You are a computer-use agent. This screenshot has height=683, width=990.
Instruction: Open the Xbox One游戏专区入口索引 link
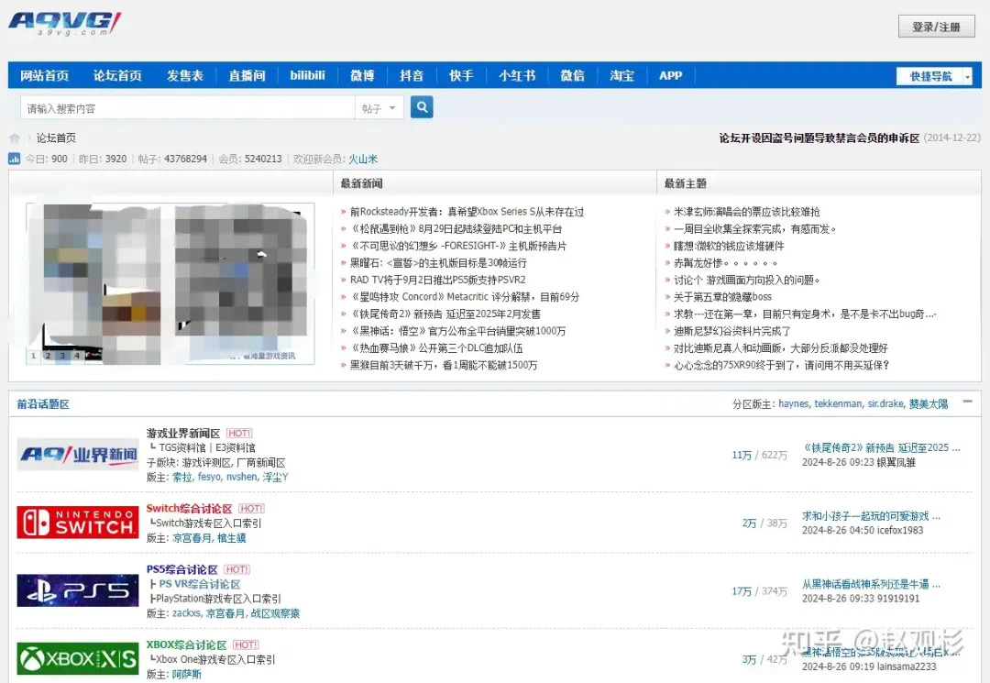(215, 659)
